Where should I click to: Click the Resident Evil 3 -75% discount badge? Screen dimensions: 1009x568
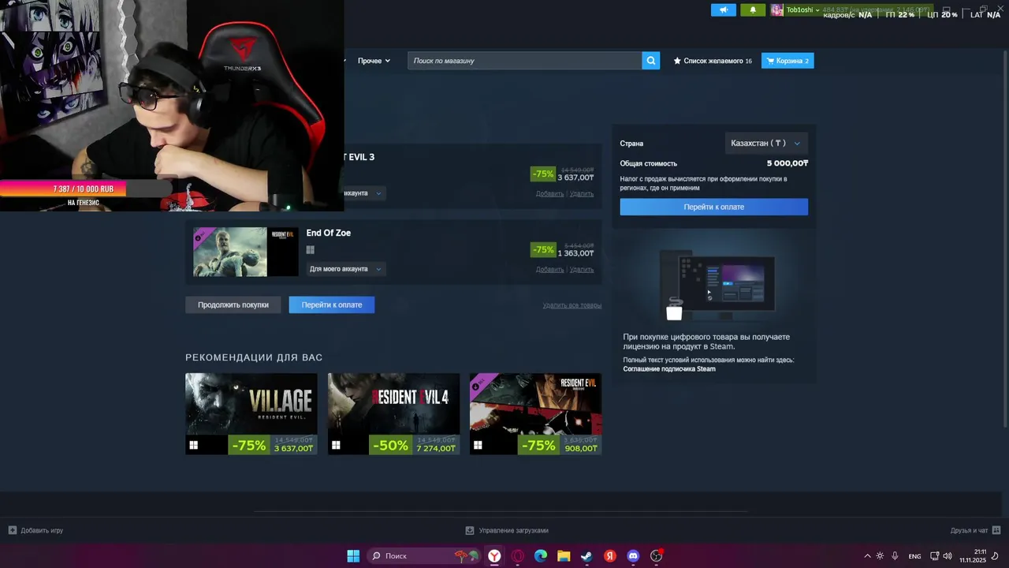pyautogui.click(x=543, y=174)
